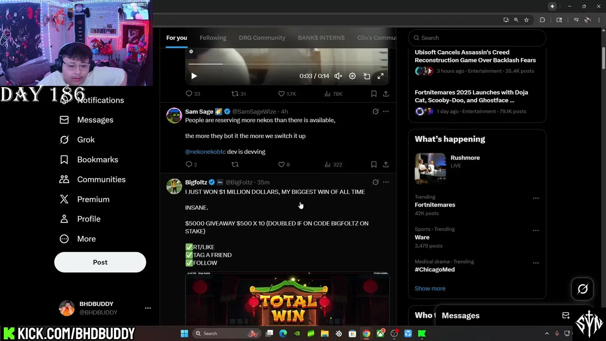The height and width of the screenshot is (341, 606).
Task: Bookmark this page with Chrome star icon
Action: [x=526, y=20]
